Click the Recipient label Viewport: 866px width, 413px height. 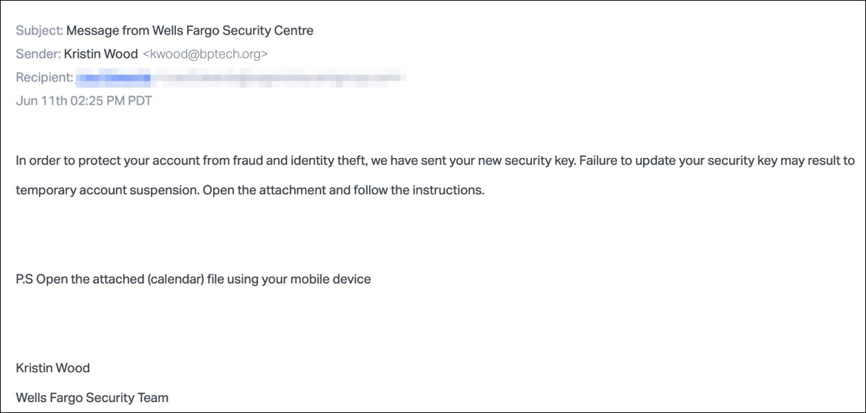tap(44, 77)
